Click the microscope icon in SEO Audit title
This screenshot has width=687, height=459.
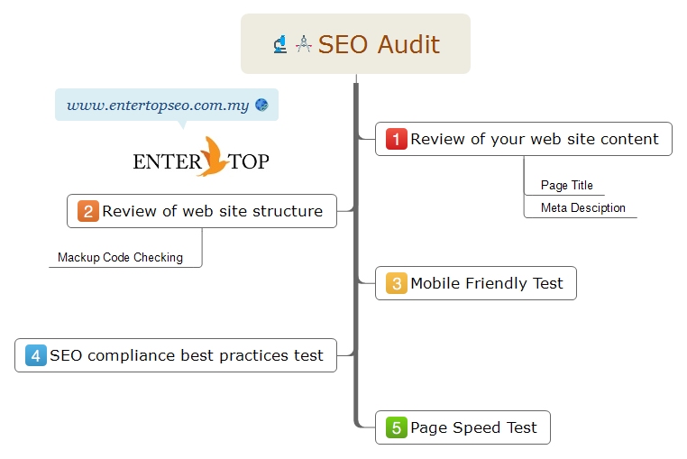click(x=280, y=44)
